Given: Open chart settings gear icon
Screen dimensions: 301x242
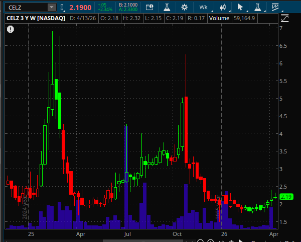Looking at the screenshot, I should [x=185, y=8].
